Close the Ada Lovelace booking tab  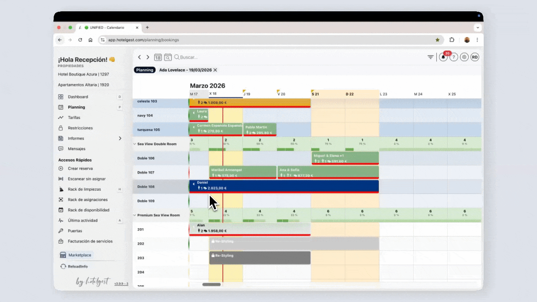tap(215, 70)
